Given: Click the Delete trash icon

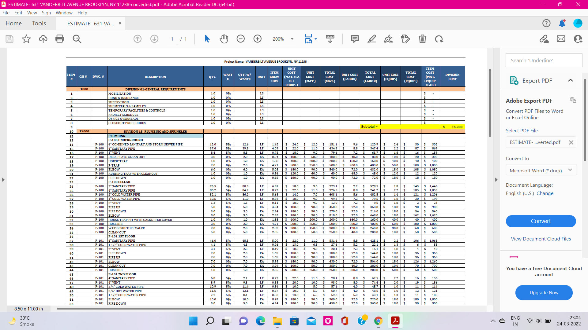Looking at the screenshot, I should 422,39.
